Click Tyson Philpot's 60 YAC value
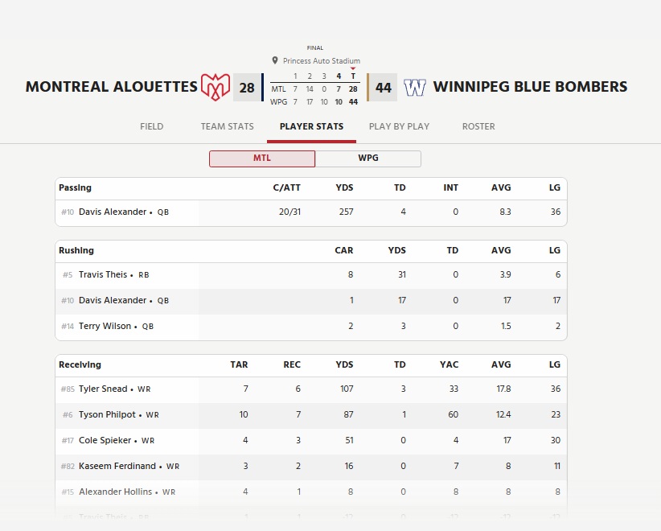This screenshot has height=531, width=661. coord(454,415)
